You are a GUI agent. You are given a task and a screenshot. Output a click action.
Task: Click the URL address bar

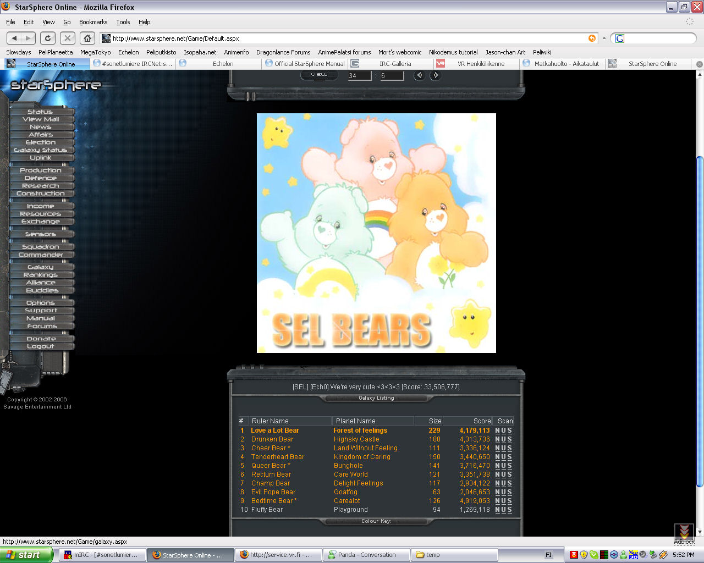pos(349,38)
